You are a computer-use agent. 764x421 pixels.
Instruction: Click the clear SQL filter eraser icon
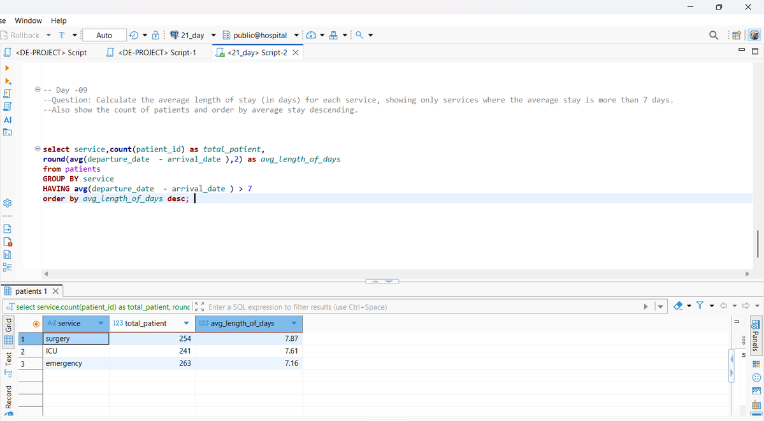(678, 305)
